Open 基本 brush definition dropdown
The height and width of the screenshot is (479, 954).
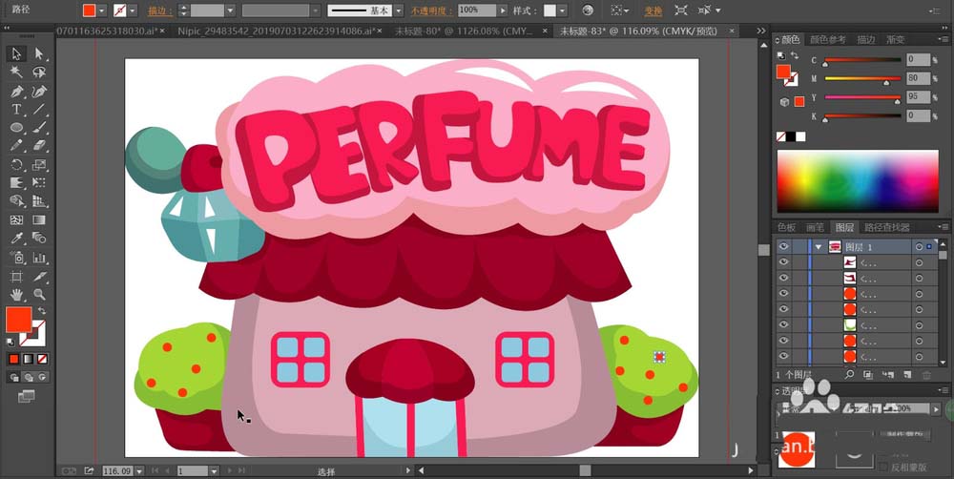click(398, 10)
